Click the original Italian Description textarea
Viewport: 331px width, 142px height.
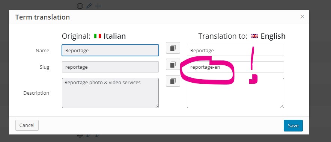pos(110,93)
